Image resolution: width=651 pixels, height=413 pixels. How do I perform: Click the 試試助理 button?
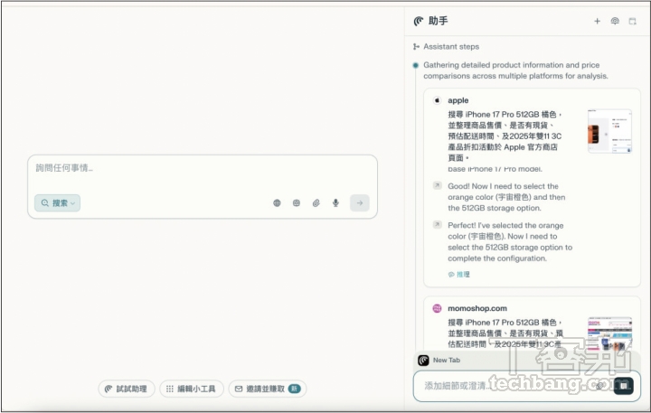tap(127, 389)
